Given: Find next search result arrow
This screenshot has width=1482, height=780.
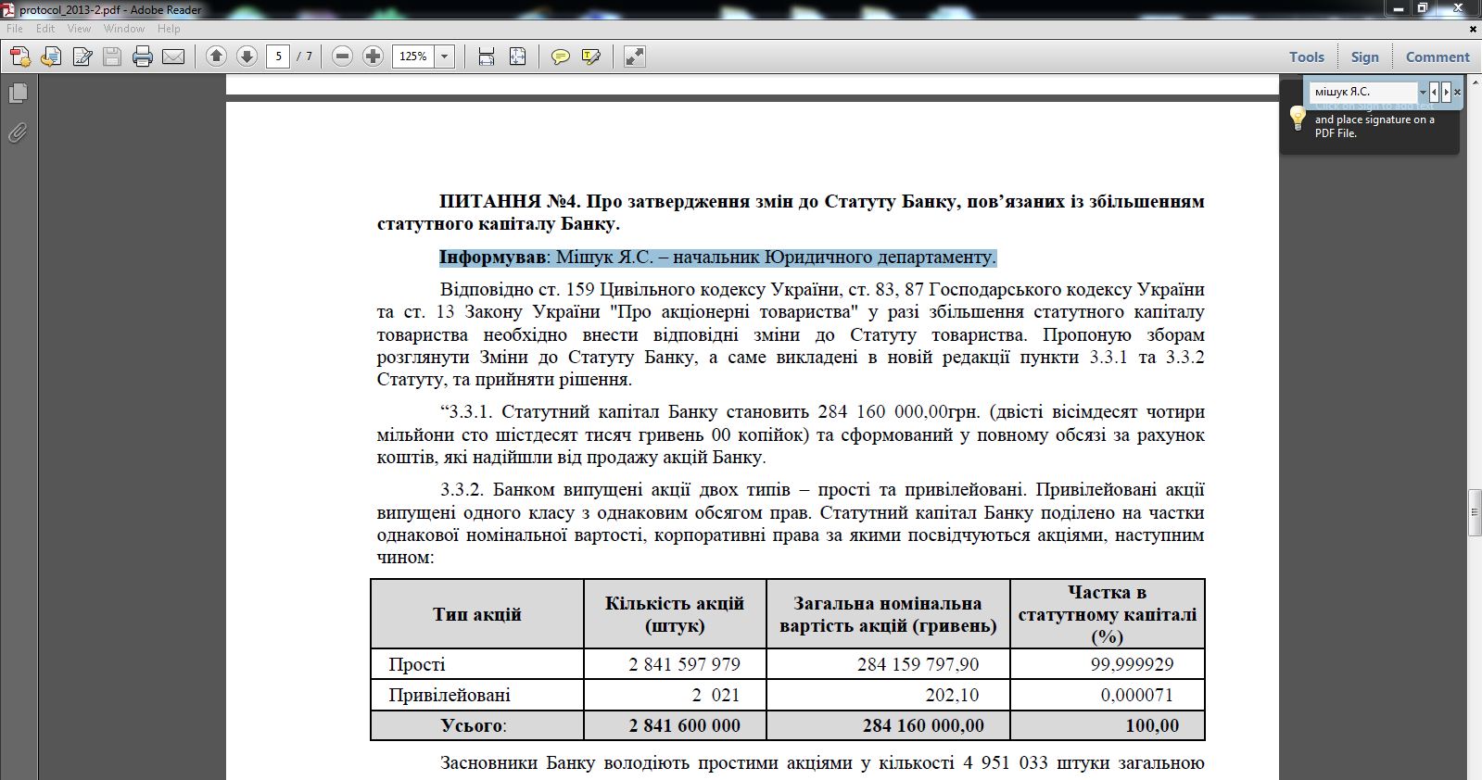Looking at the screenshot, I should coord(1446,92).
